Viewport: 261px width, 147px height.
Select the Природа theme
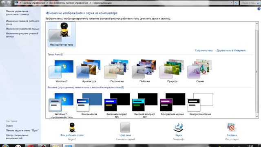click(x=172, y=71)
